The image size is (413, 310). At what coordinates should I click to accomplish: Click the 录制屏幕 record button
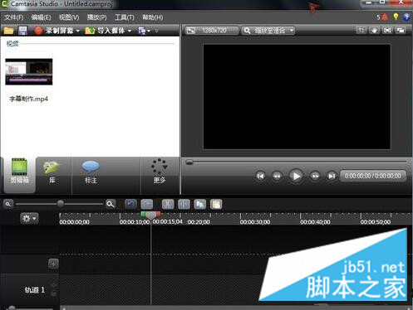click(54, 31)
